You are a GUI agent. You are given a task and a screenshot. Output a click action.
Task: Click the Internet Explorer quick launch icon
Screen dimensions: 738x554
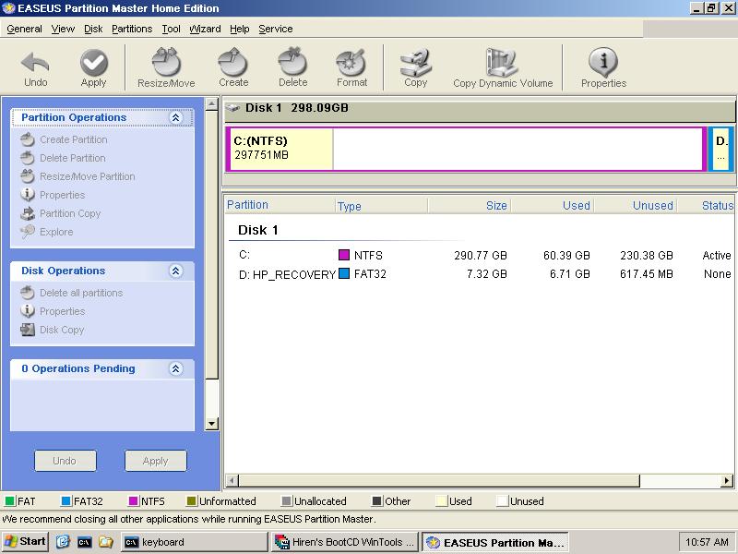click(63, 542)
